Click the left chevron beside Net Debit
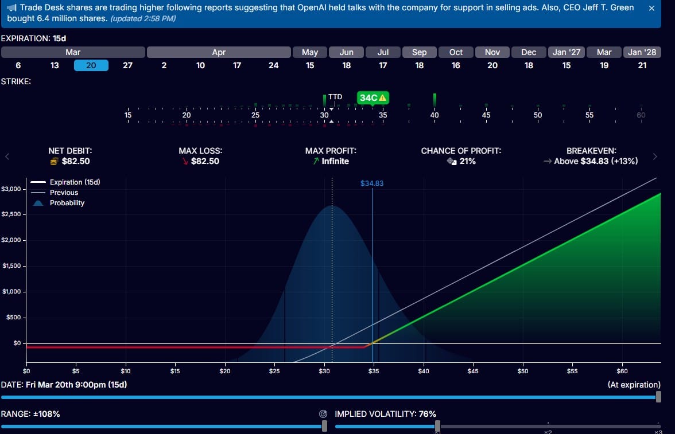 pos(7,156)
